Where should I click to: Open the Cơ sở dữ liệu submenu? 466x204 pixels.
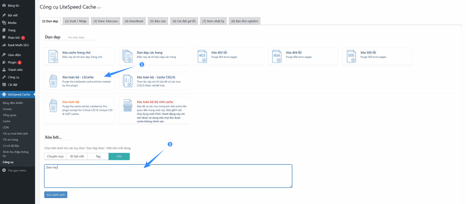11,145
